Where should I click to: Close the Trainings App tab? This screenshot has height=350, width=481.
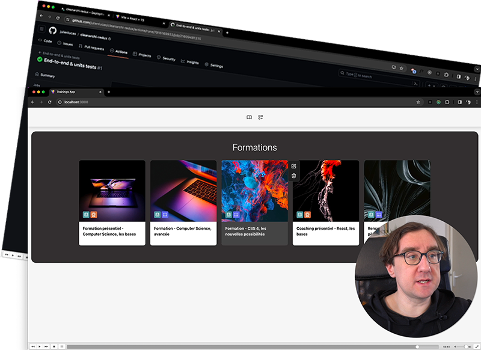(100, 92)
